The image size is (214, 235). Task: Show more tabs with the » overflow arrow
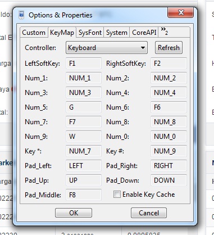tap(164, 31)
